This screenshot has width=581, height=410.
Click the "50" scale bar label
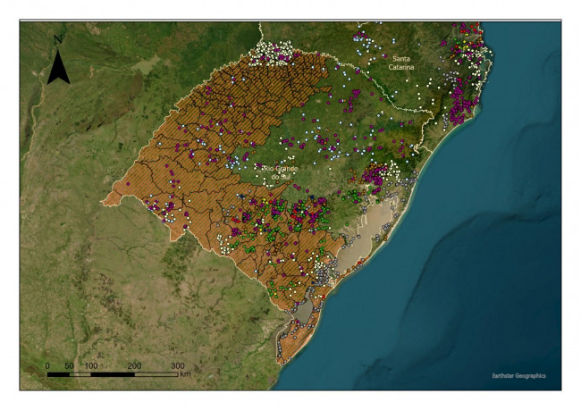click(x=69, y=365)
